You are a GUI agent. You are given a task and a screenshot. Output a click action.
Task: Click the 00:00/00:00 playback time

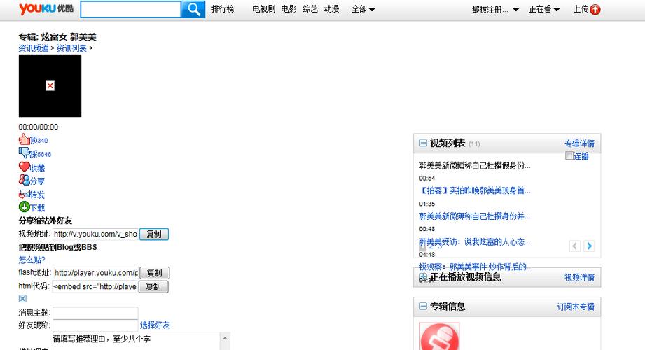pyautogui.click(x=39, y=127)
